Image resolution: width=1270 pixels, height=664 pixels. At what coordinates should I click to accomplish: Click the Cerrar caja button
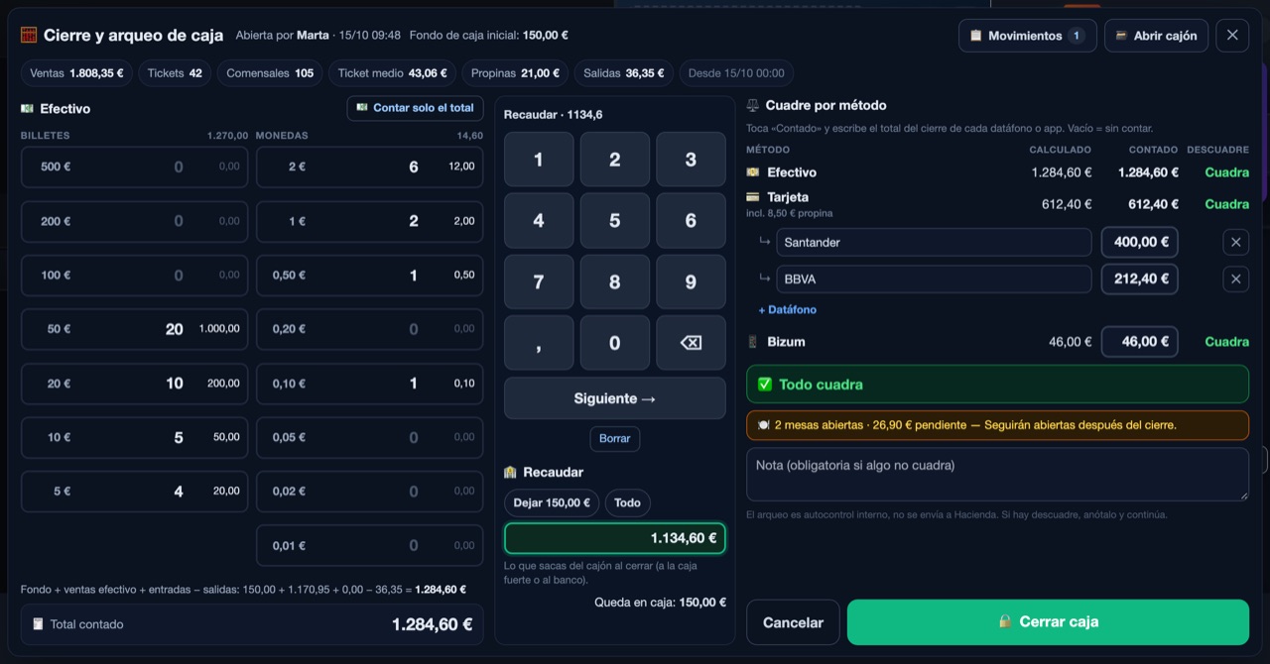pyautogui.click(x=1048, y=622)
